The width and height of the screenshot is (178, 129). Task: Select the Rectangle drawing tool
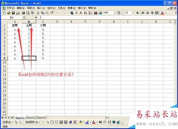coord(52,122)
